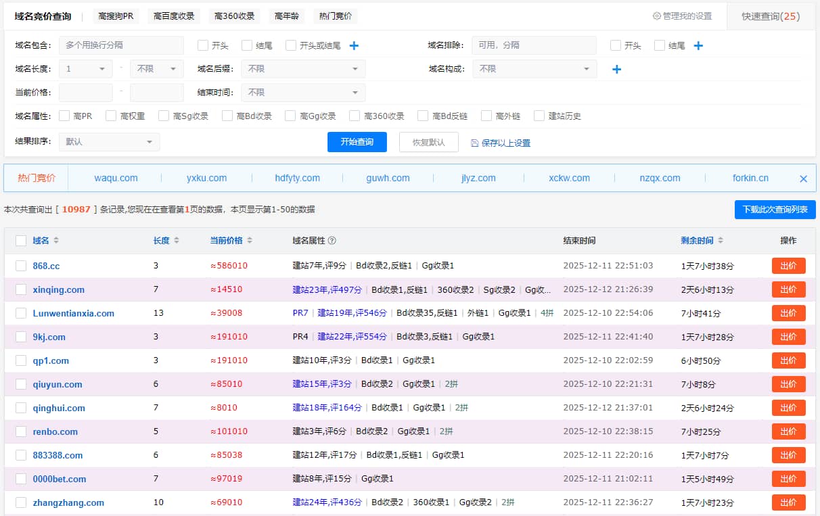Click the 多个用换行分隔 input field
This screenshot has width=820, height=516.
(122, 45)
